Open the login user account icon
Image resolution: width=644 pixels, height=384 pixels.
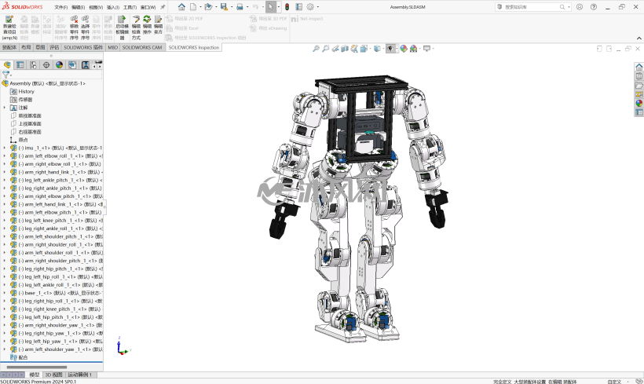pyautogui.click(x=580, y=7)
